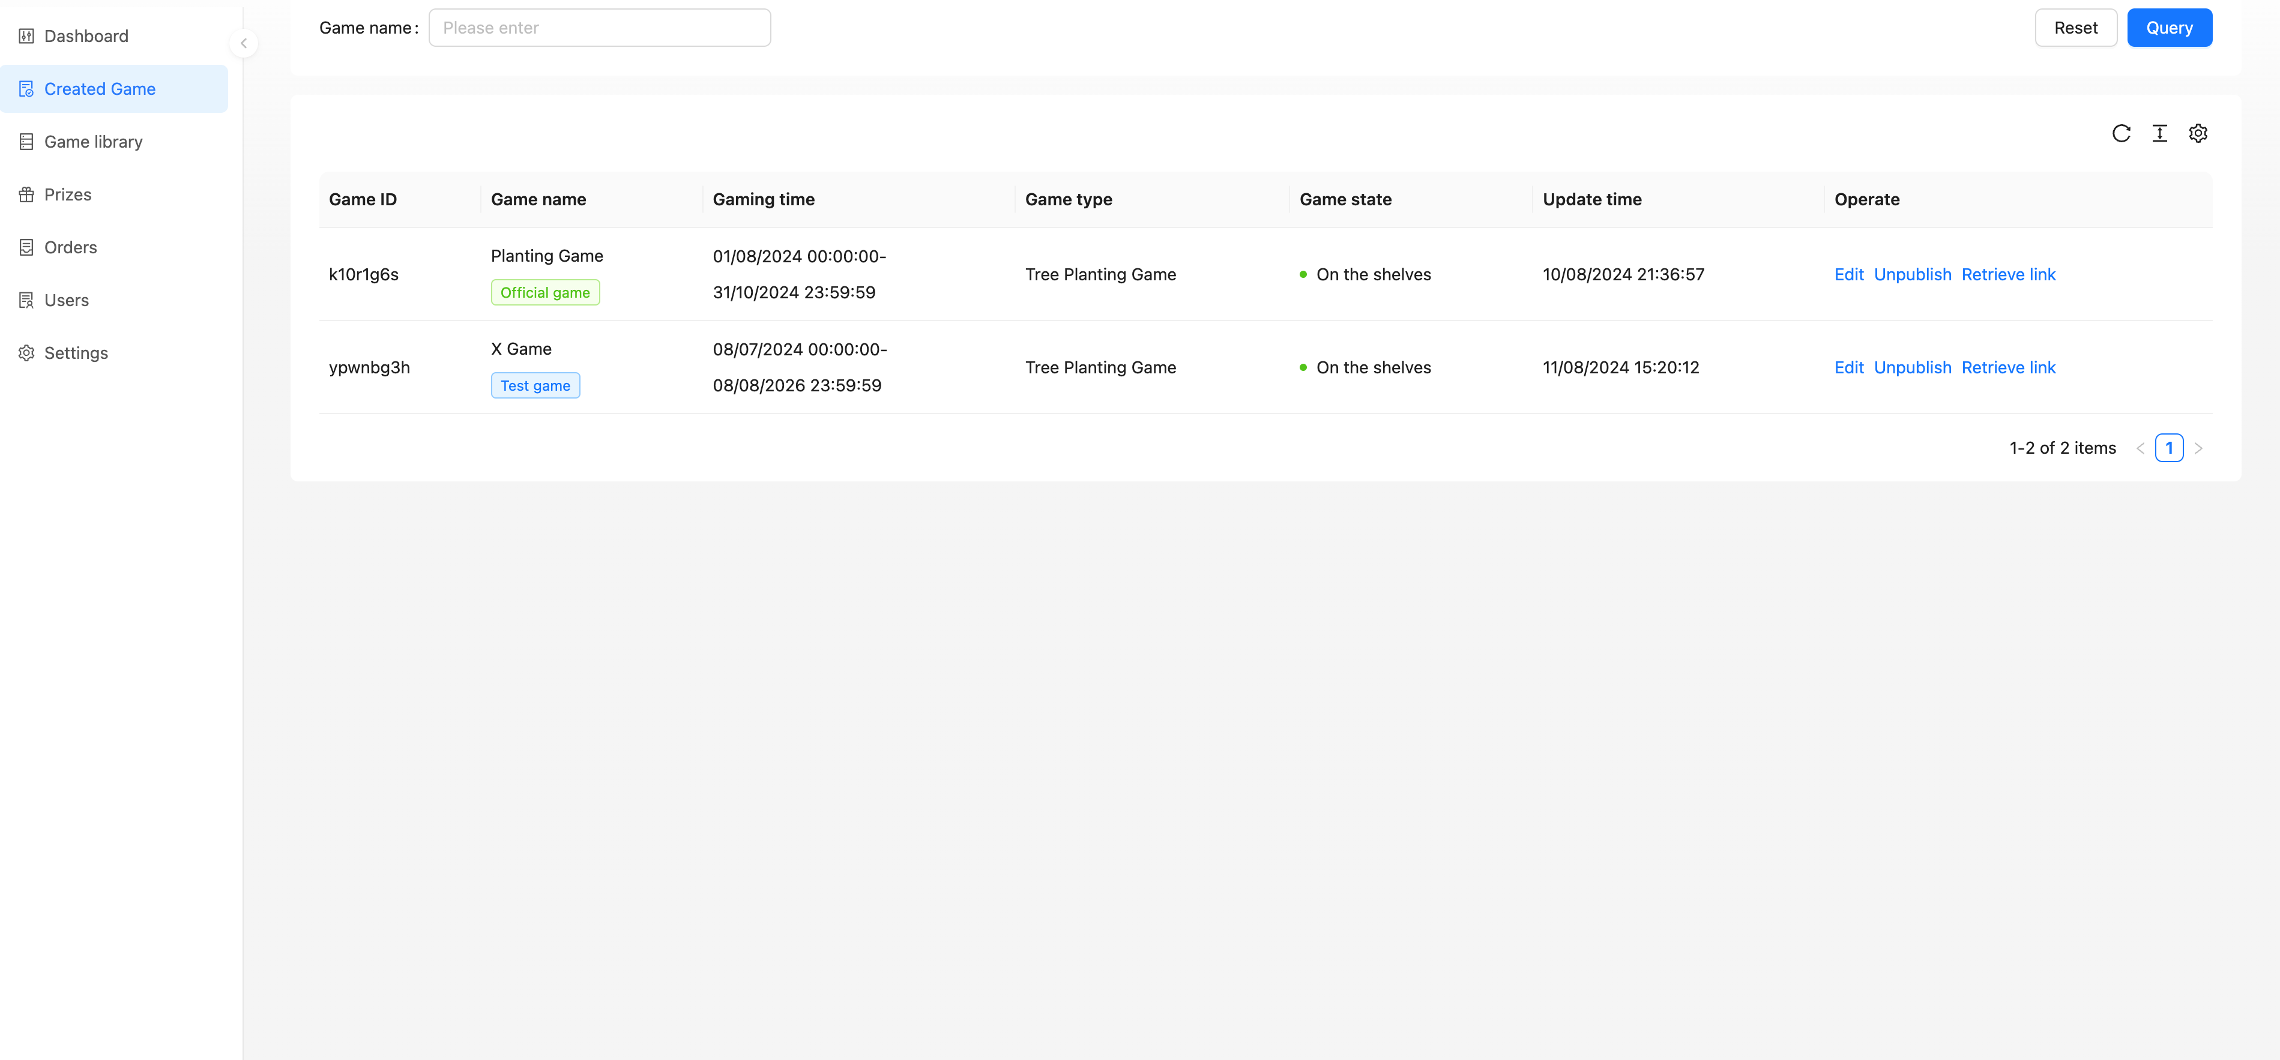This screenshot has height=1060, width=2280.
Task: Click the Prizes gift icon
Action: pos(26,194)
